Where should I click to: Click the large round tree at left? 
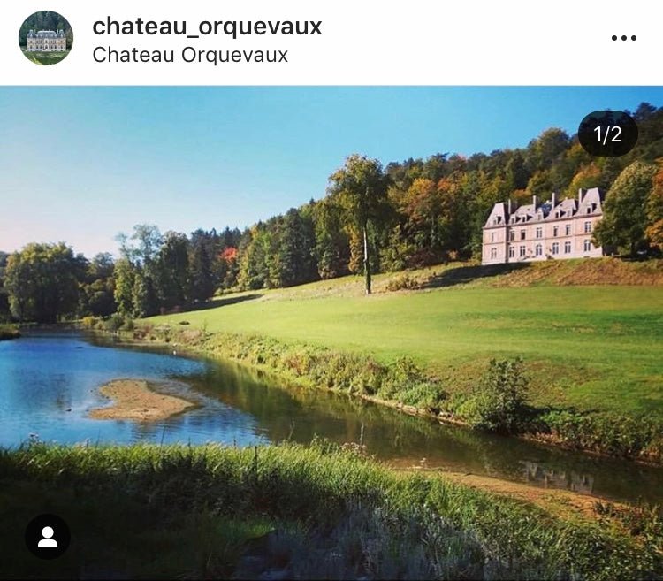(42, 281)
